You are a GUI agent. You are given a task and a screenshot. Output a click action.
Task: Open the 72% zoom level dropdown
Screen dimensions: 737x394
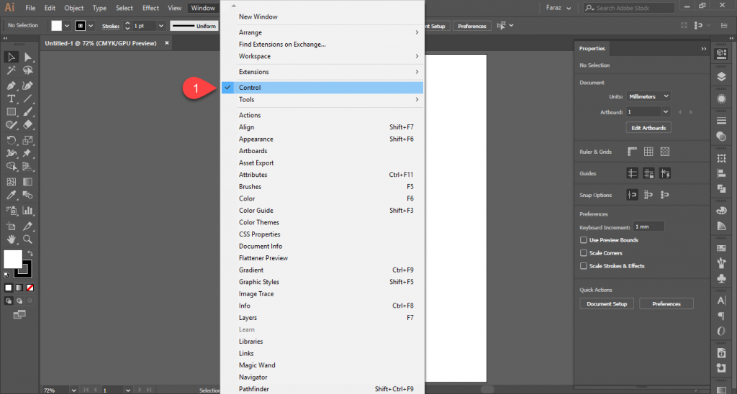(73, 390)
